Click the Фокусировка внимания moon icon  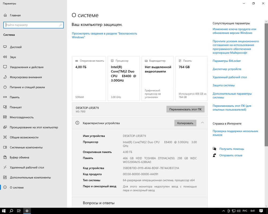coord(5,77)
